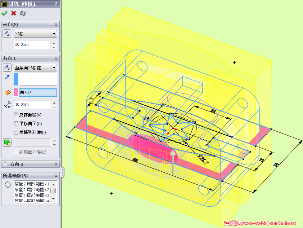This screenshot has width=303, height=228.
Task: Select 草圖2-局部範圍<2> in contour list
Action: [32, 189]
